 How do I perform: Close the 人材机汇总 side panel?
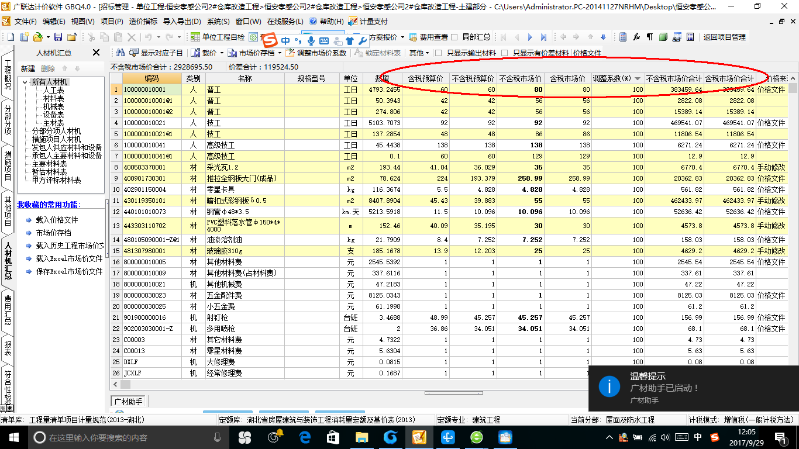(96, 53)
